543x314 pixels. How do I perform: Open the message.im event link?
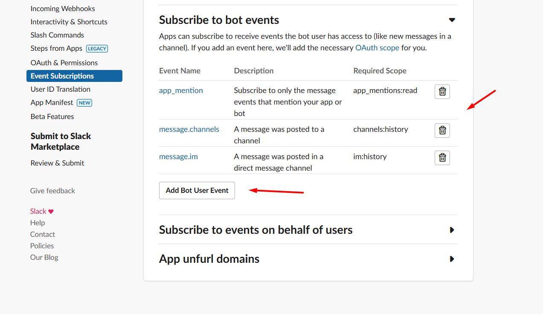178,157
